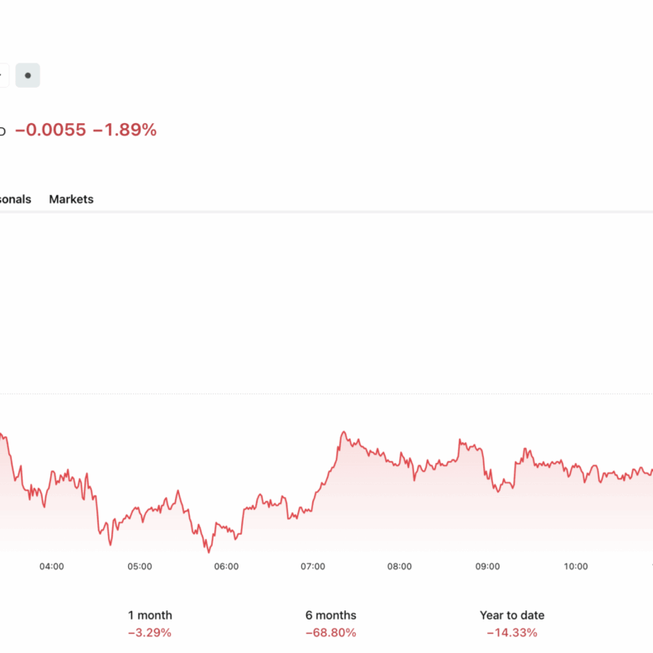Switch to the Seasonals tab
Viewport: 653px width, 653px height.
click(x=15, y=199)
